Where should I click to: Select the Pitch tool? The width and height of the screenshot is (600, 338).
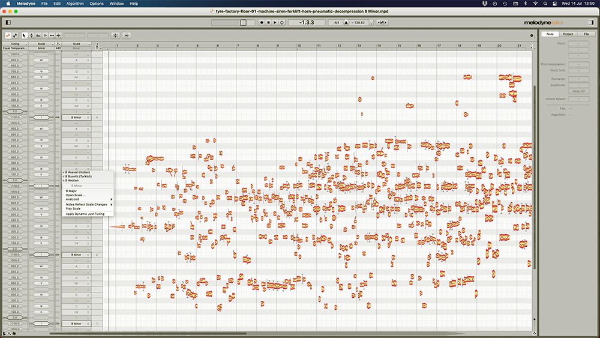31,35
